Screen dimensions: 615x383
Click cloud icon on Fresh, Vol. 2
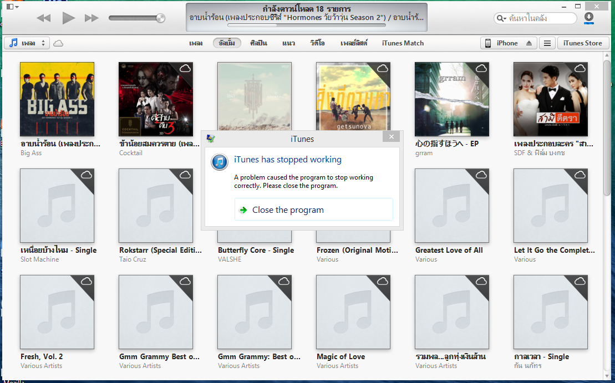coord(87,281)
